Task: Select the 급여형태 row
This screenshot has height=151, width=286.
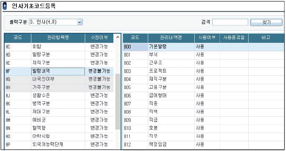Action: pos(204,96)
